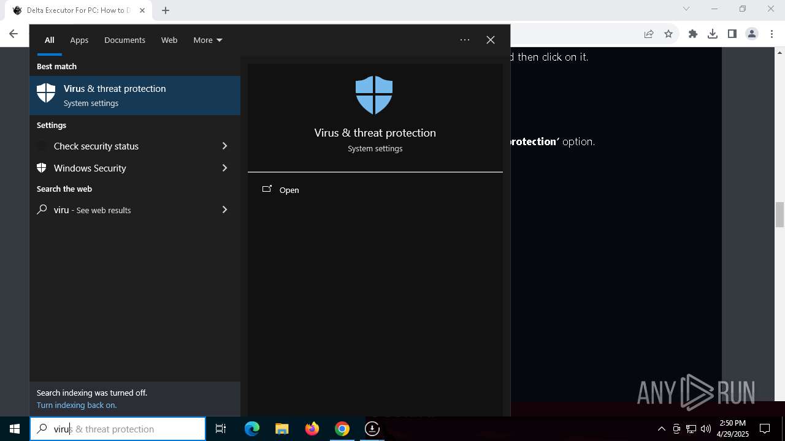Open Virus & threat protection best match
The width and height of the screenshot is (785, 441).
[x=135, y=96]
